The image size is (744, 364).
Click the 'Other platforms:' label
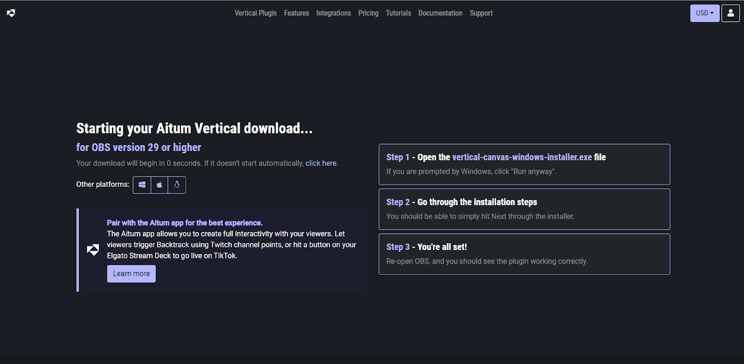103,185
